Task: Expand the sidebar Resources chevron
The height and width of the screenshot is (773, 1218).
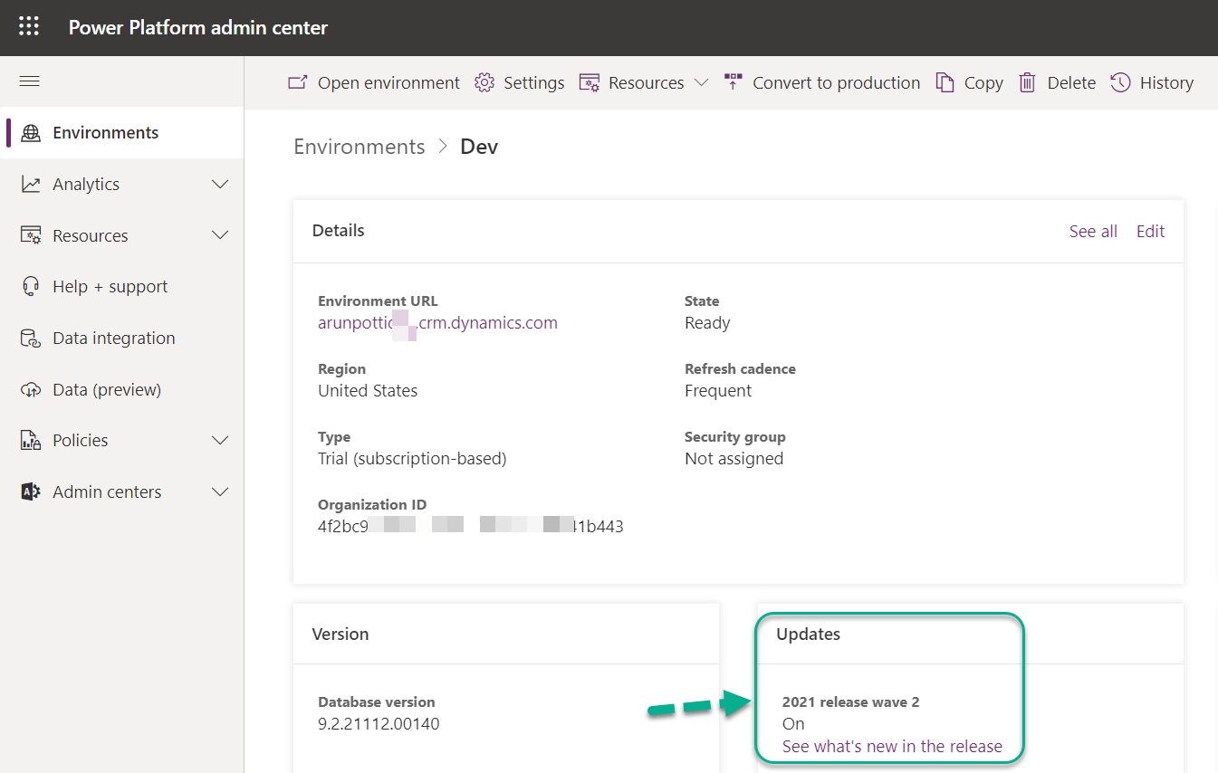Action: pyautogui.click(x=220, y=235)
